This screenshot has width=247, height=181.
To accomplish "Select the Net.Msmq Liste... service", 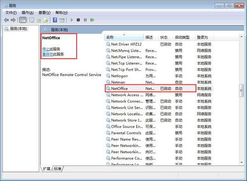I will 159,51.
